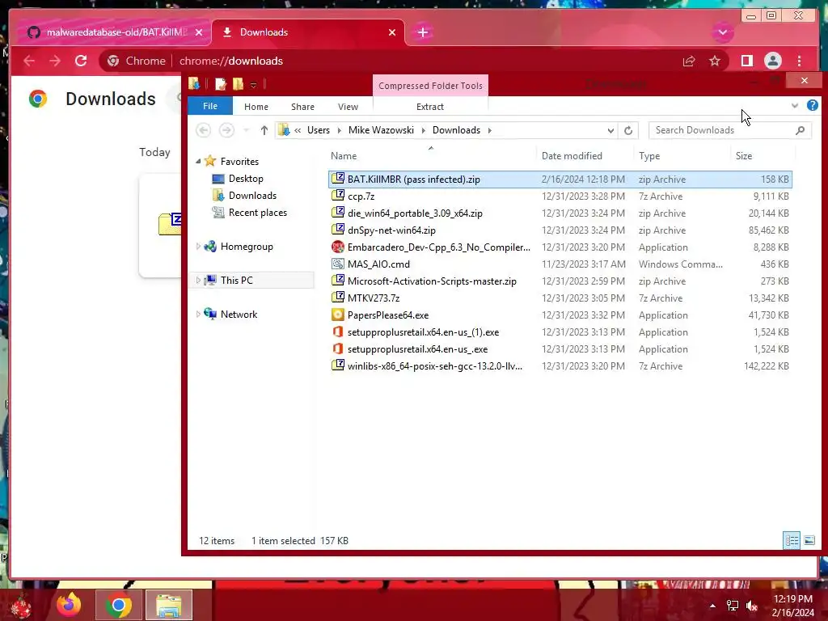Click Explorer's Up one level arrow
Screen dimensions: 828x621
point(264,130)
